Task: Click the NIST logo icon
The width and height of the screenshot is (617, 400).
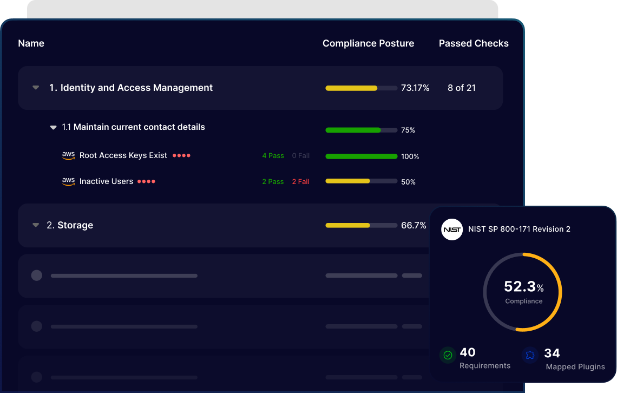Action: [x=452, y=229]
